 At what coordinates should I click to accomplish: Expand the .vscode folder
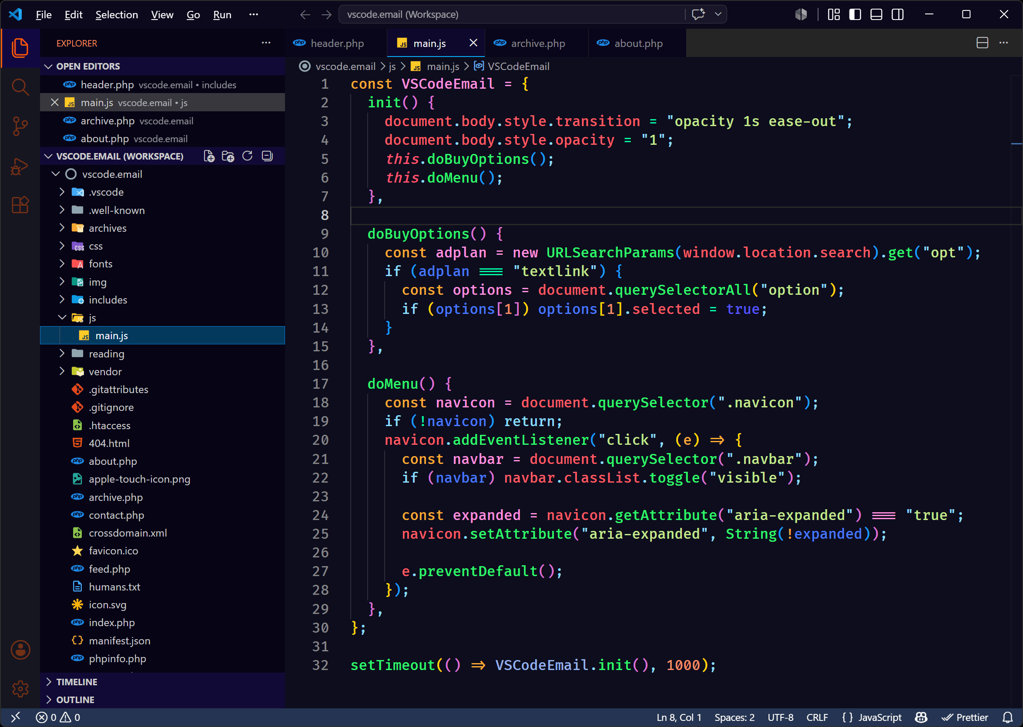pos(62,192)
